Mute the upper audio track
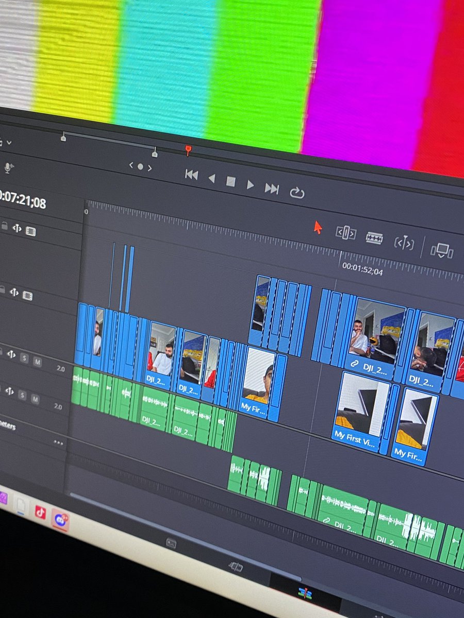Screen dimensions: 464x618 click(x=37, y=362)
